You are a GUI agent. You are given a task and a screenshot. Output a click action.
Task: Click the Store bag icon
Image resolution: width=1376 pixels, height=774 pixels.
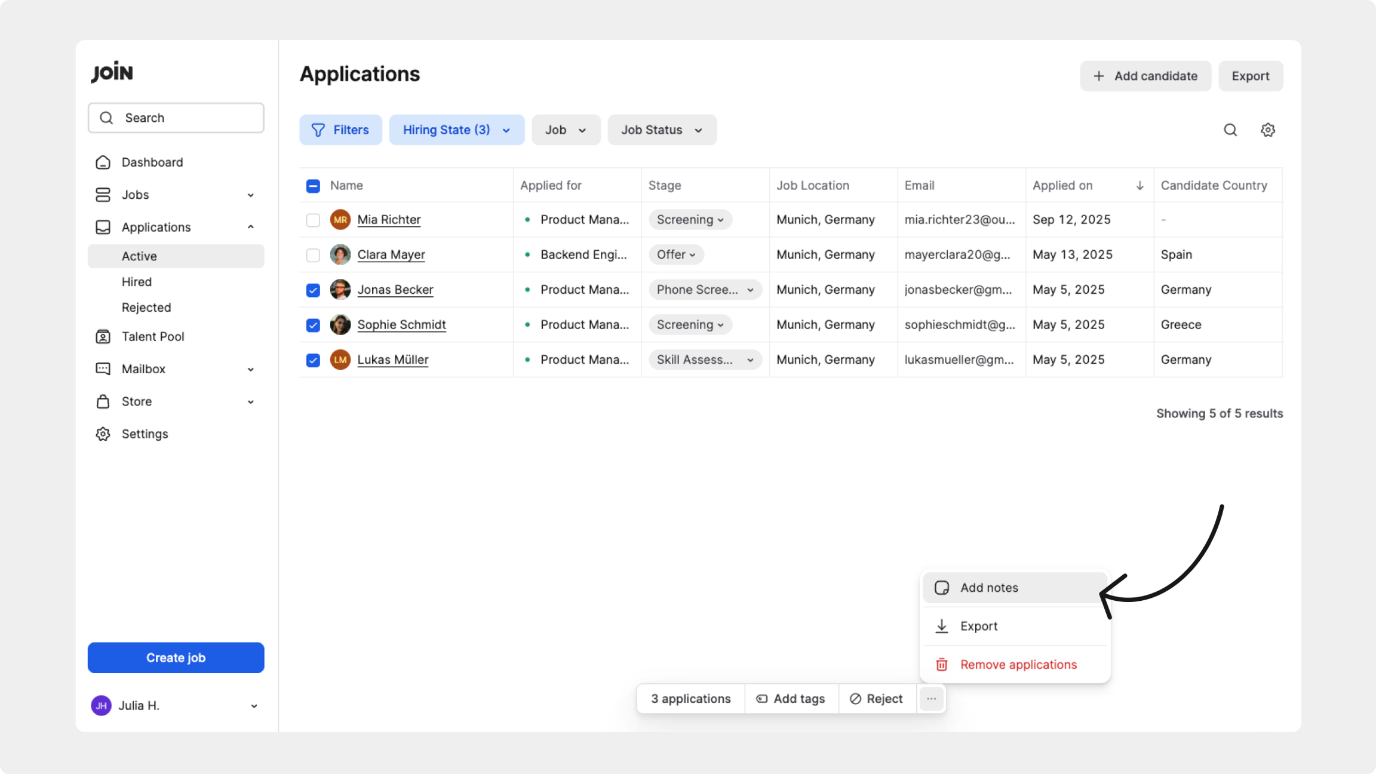click(103, 401)
